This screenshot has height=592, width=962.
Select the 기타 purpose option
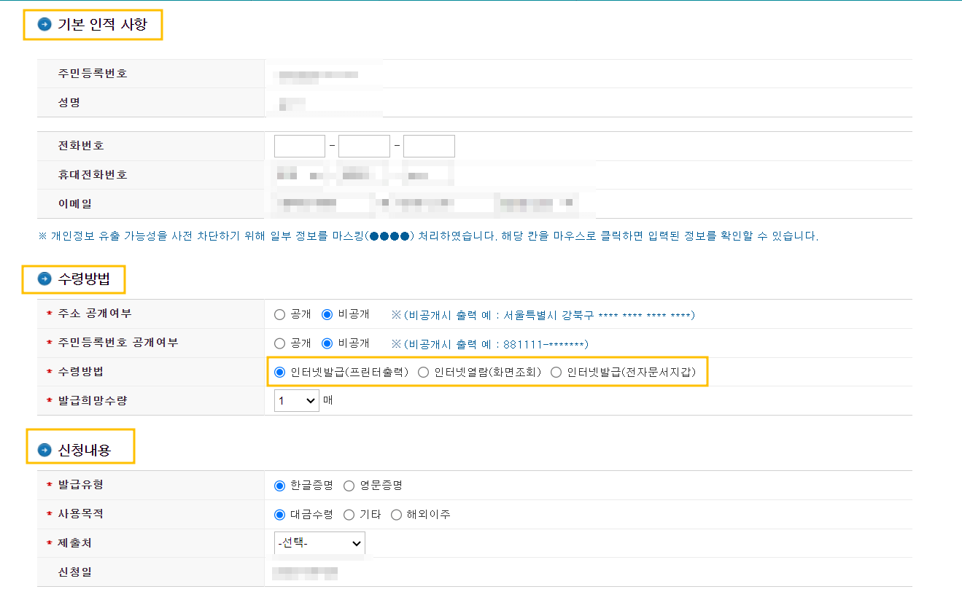(x=349, y=514)
